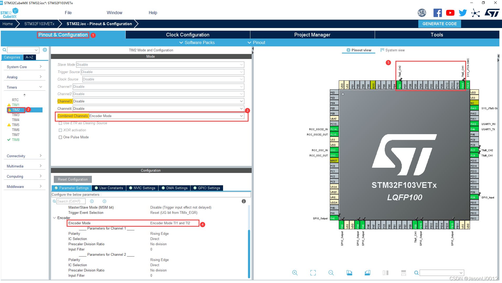Click pin PD8 on the chip
This screenshot has width=502, height=283.
[474, 197]
